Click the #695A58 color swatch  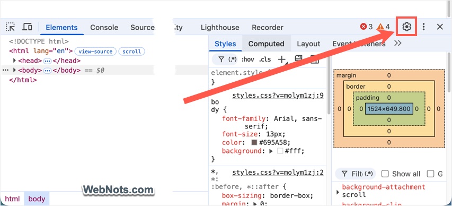coord(254,142)
